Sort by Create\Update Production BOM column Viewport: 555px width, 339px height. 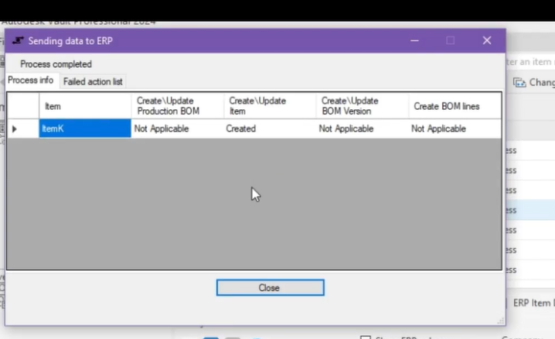pyautogui.click(x=177, y=106)
